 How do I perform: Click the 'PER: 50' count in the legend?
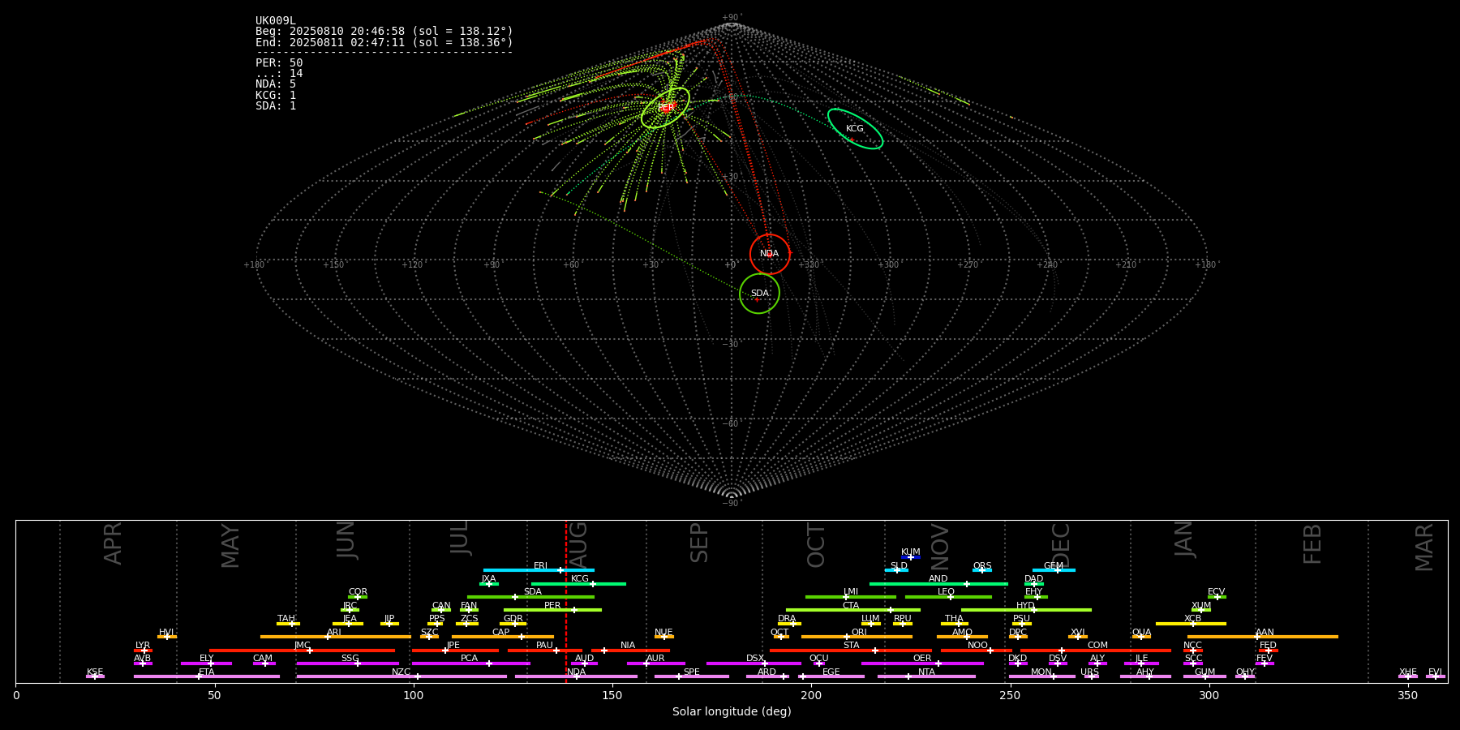(x=279, y=63)
